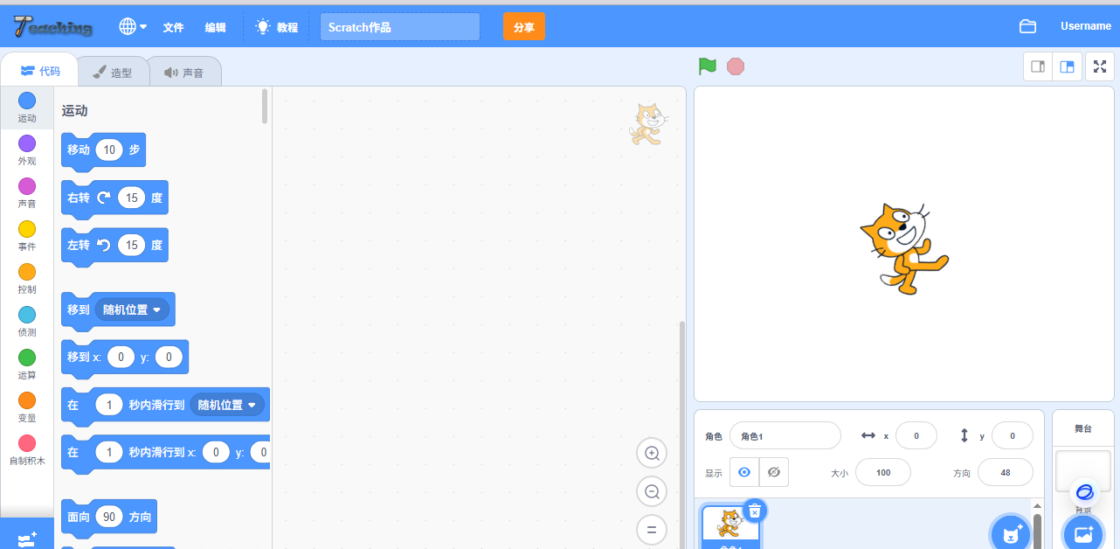
Task: Click the 角色1 sprite name field
Action: (785, 435)
